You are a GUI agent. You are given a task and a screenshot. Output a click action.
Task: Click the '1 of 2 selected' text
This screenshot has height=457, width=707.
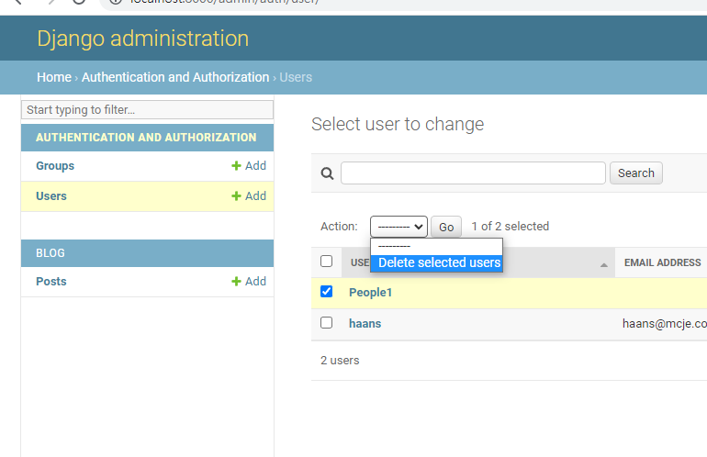tap(510, 227)
